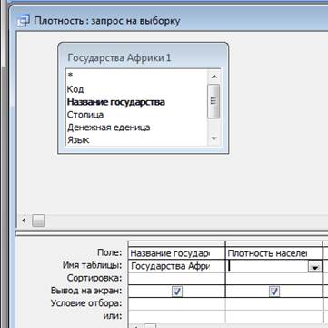
Task: Uncheck Вывод на экран for Плотность населения
Action: pos(273,292)
